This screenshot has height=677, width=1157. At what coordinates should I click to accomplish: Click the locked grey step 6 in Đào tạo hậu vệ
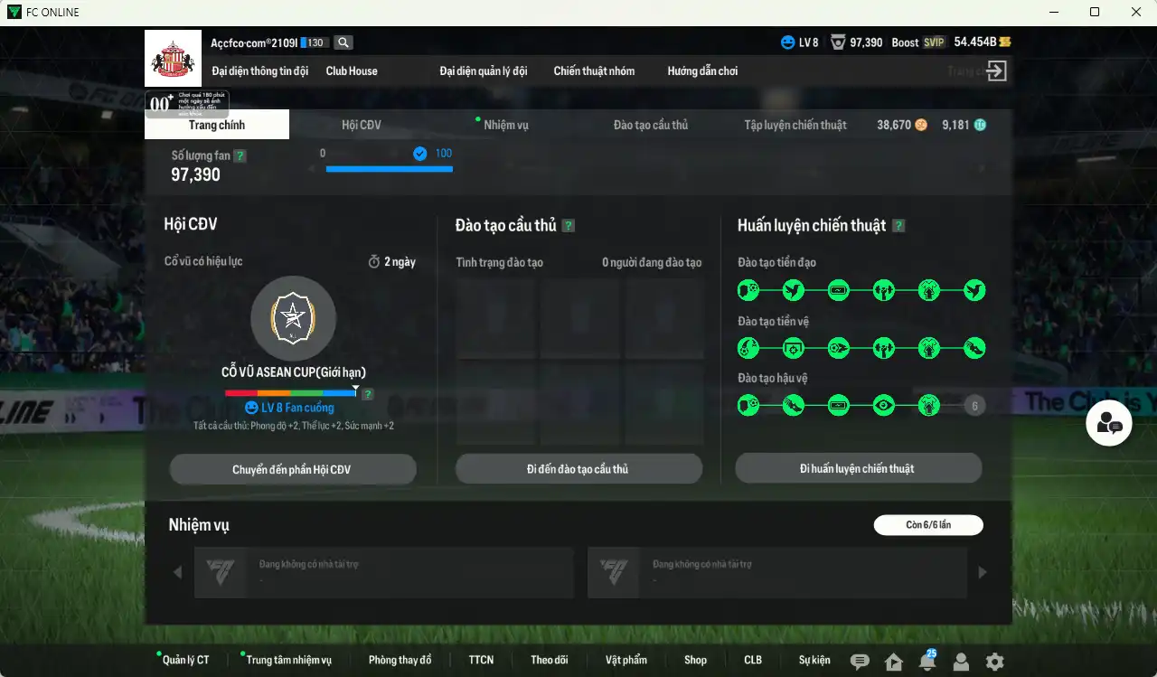click(974, 406)
